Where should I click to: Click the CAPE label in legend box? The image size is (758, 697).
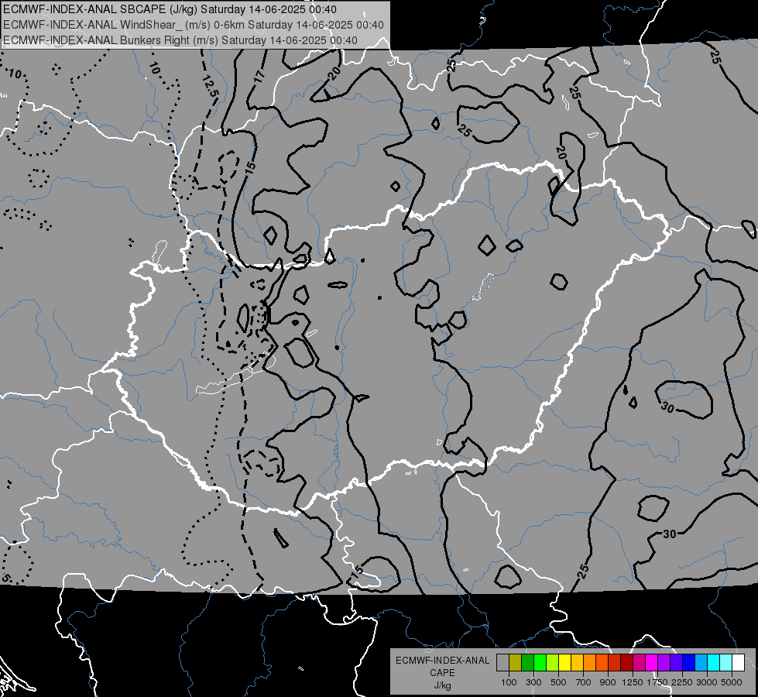click(x=442, y=673)
